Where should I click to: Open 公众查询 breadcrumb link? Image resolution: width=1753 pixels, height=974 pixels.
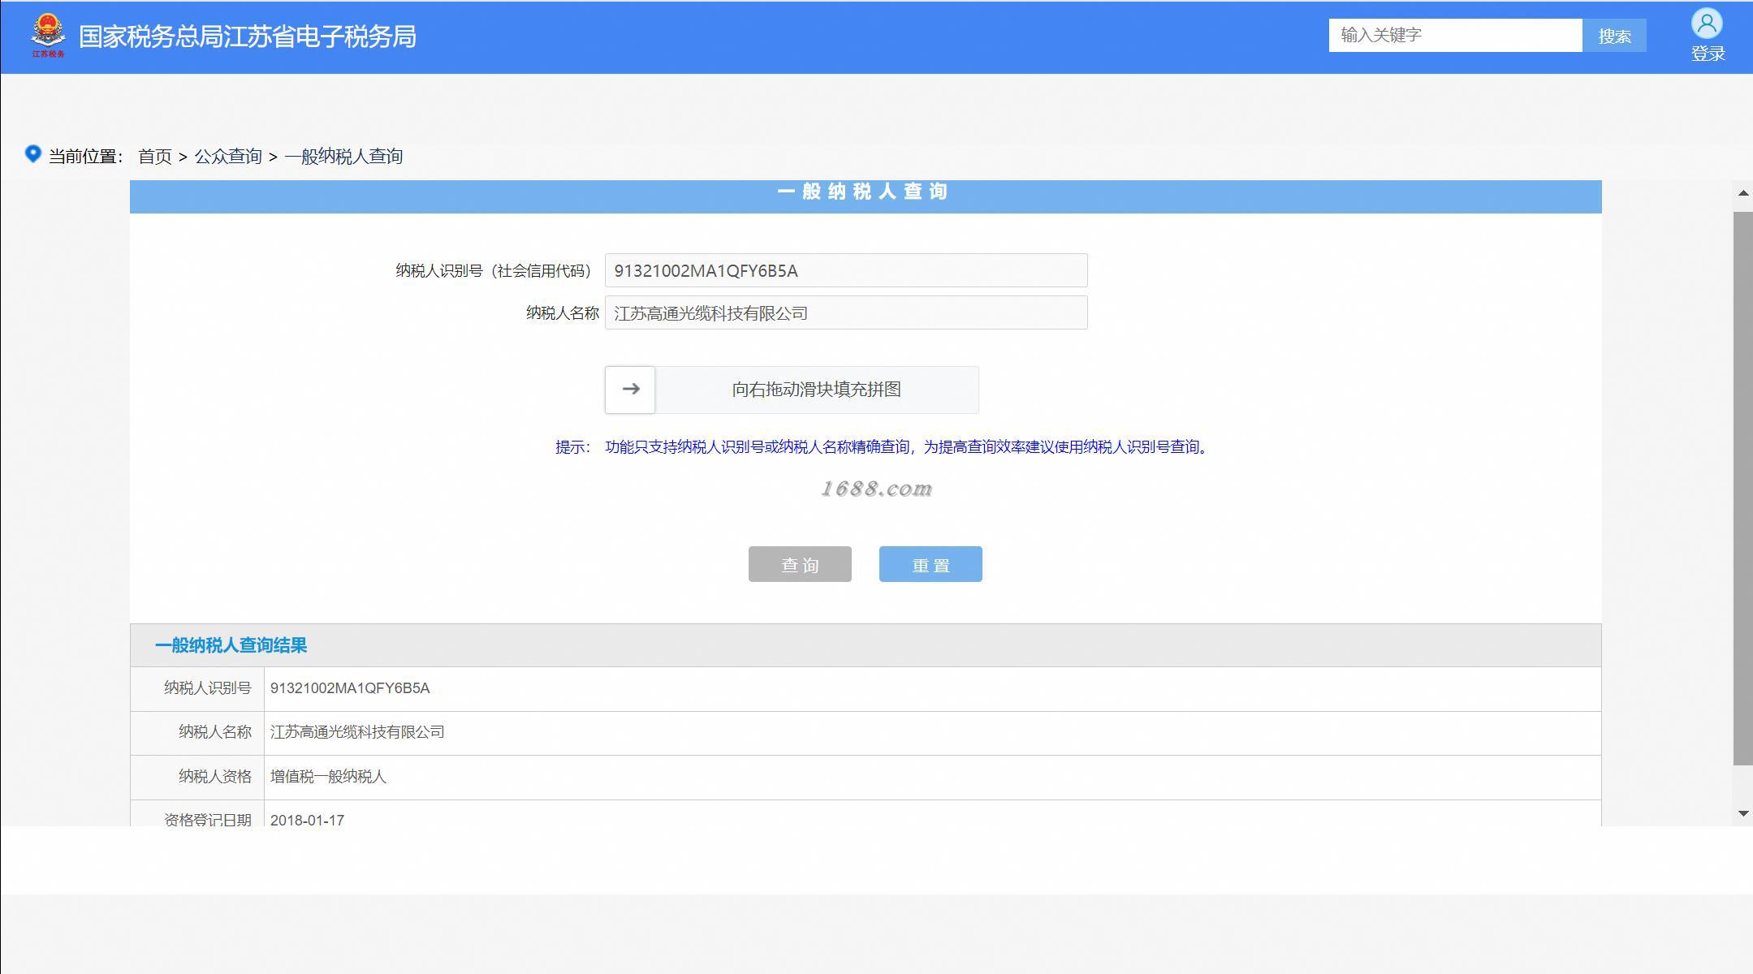click(228, 157)
